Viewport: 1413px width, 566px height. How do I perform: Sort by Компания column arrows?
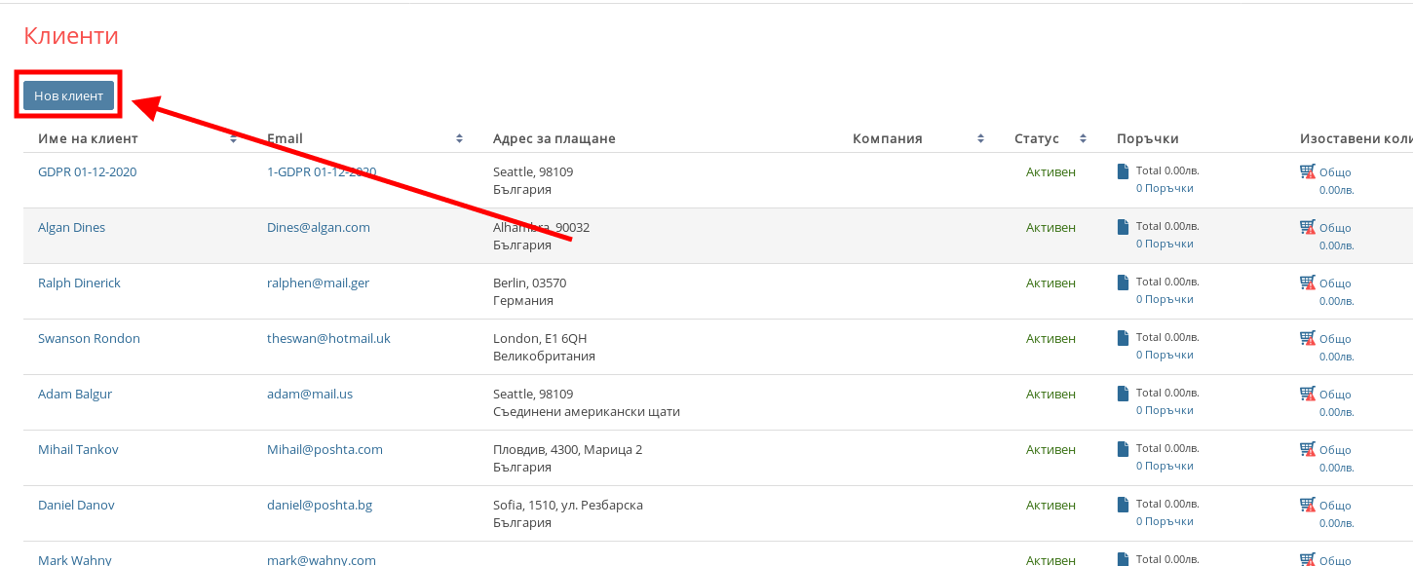point(980,139)
